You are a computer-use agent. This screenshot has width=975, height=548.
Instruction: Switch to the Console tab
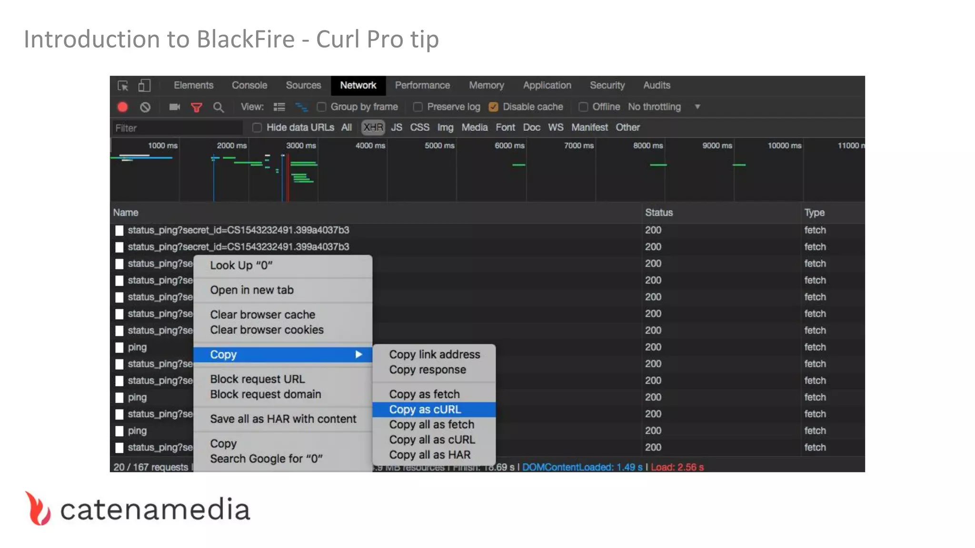point(249,86)
